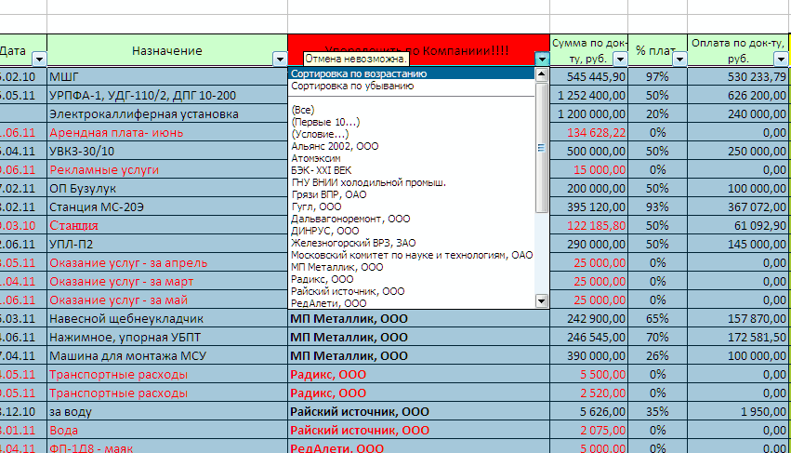Select company cell in Навесной щебнеукладчик row
This screenshot has width=791, height=453.
point(418,319)
